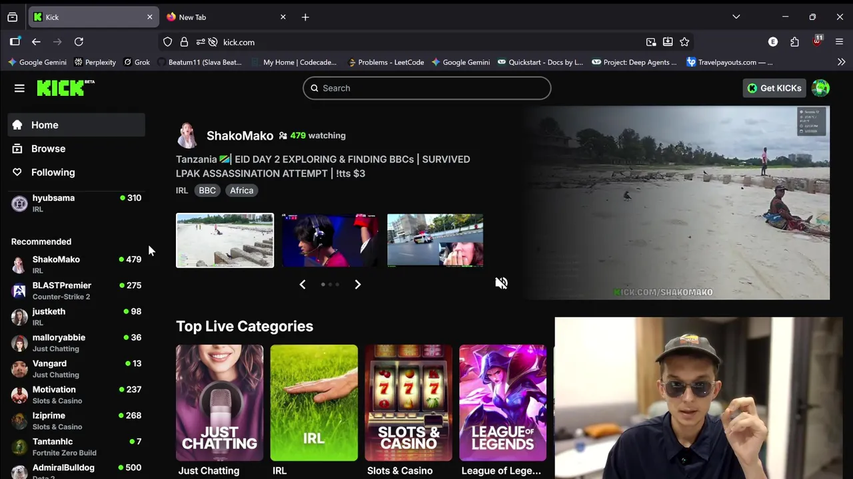Close the New Tab browser tab

283,17
